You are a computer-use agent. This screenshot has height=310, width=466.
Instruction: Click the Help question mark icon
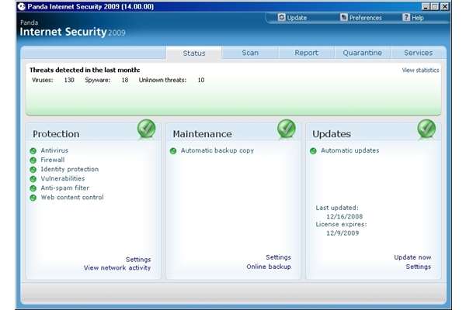(x=406, y=18)
